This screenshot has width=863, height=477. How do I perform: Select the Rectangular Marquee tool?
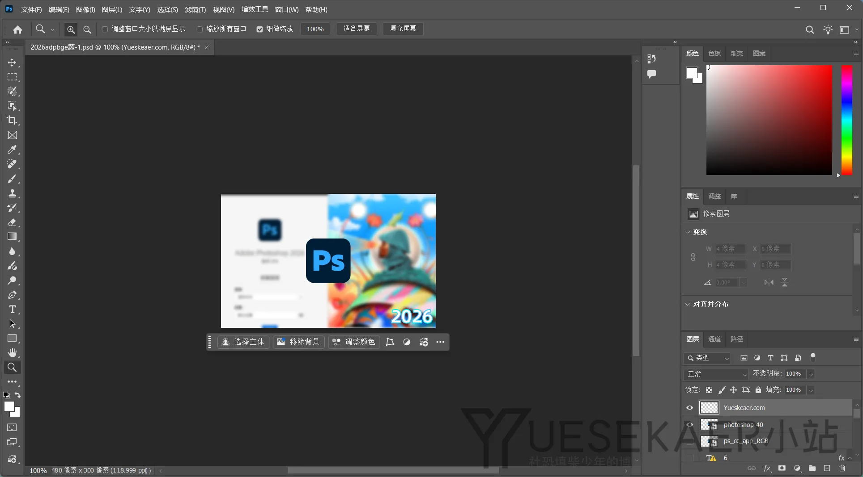12,77
